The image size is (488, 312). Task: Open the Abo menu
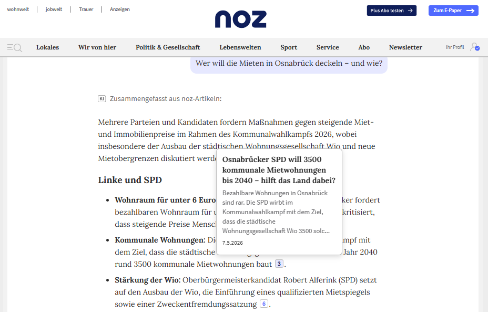[364, 47]
